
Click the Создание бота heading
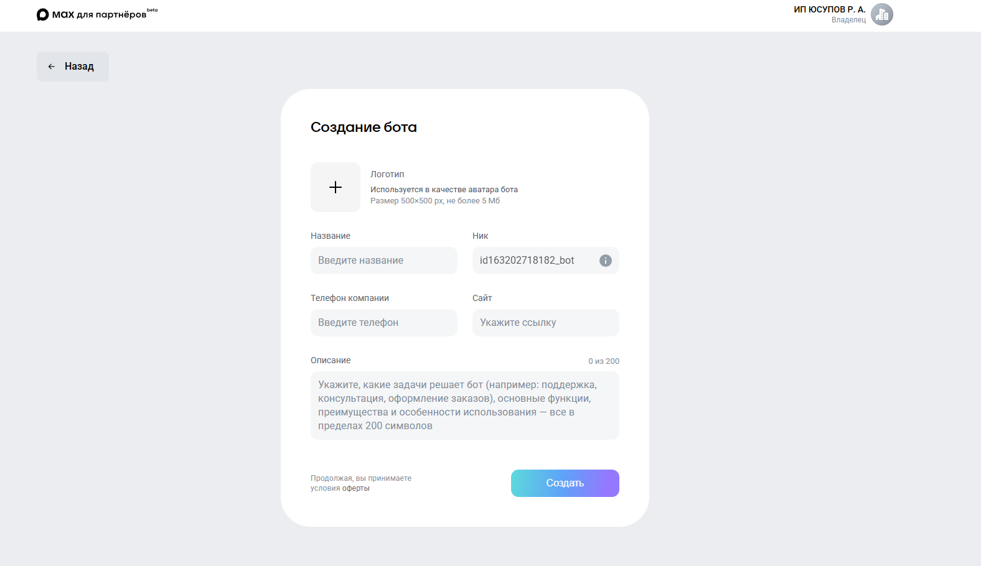click(364, 127)
